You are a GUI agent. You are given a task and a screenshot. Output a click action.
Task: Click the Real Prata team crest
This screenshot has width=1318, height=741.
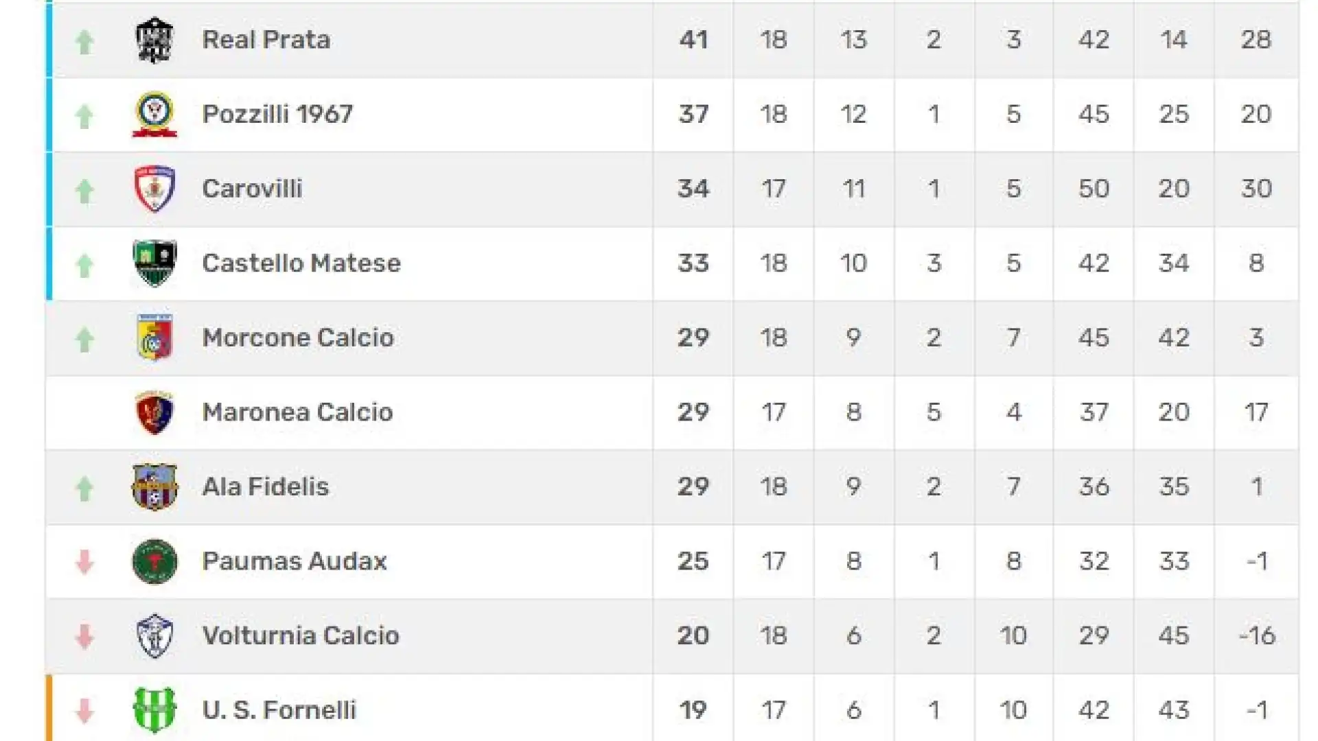coord(154,40)
